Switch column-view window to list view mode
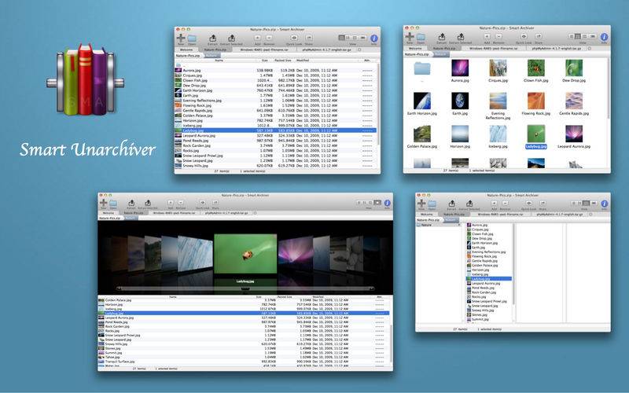 (575, 203)
